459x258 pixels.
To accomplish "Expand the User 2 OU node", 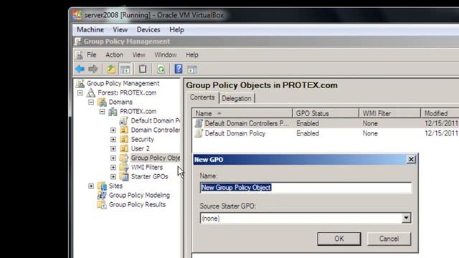I will coord(113,149).
